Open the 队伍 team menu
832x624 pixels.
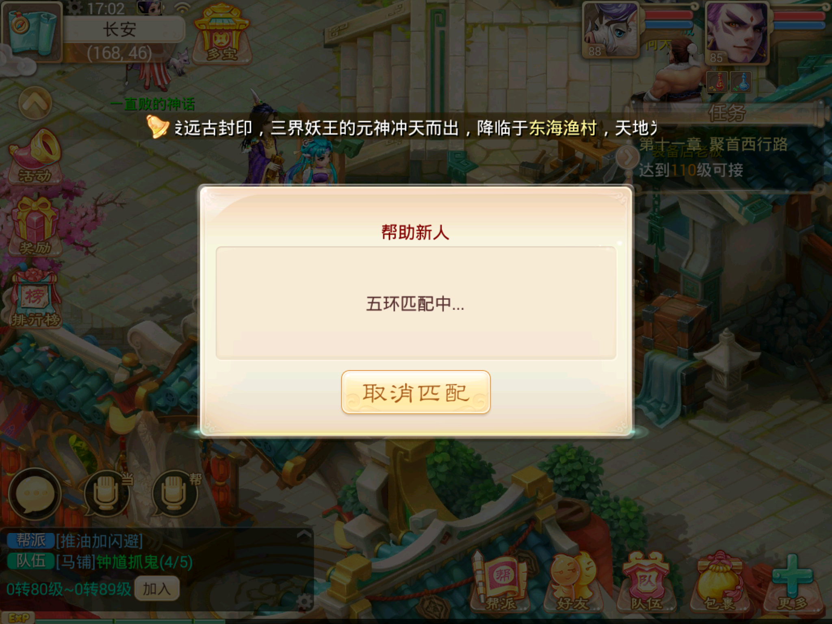click(x=646, y=582)
